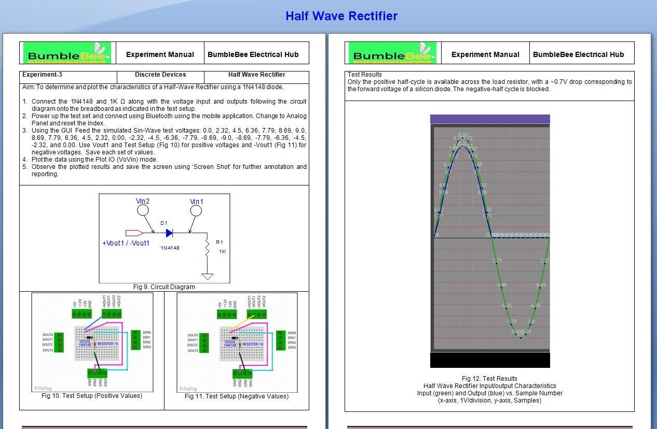
Task: Select BumbleBee Electrical Hub header on Experiment-3 page
Action: [253, 54]
